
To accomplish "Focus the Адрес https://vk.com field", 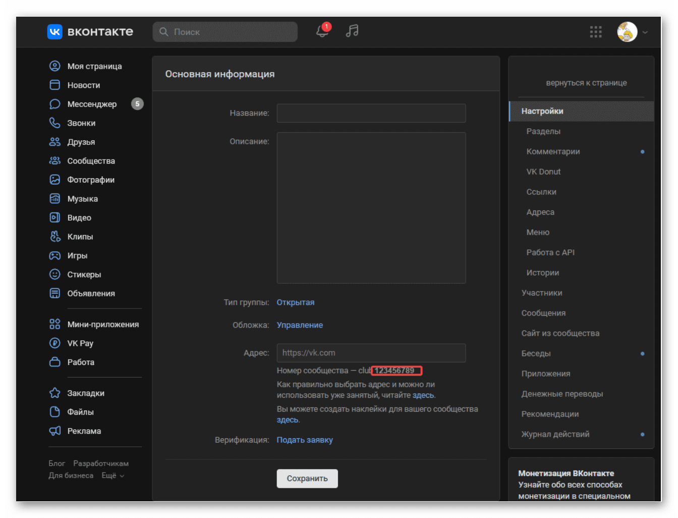I will pos(371,353).
